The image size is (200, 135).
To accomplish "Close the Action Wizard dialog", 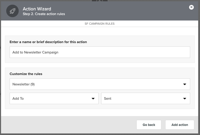I will click(191, 7).
